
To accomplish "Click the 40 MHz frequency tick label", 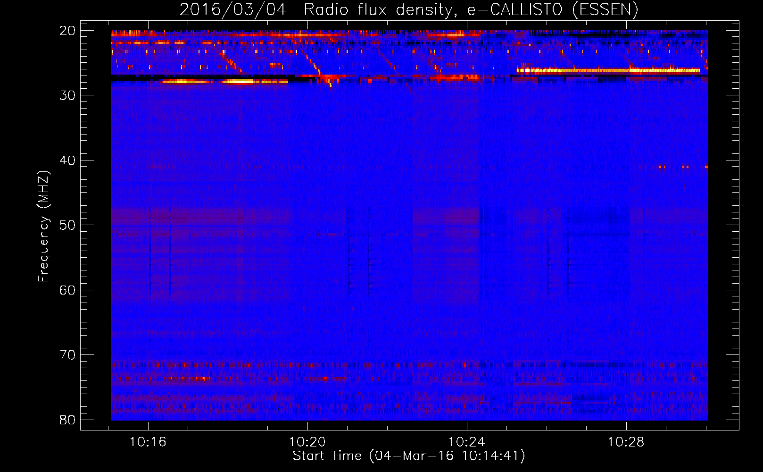I will [x=67, y=160].
